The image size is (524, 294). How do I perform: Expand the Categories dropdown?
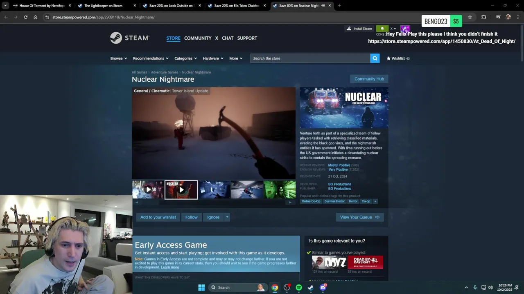[186, 58]
